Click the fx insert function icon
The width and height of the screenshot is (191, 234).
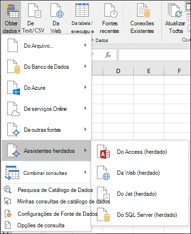tap(108, 55)
